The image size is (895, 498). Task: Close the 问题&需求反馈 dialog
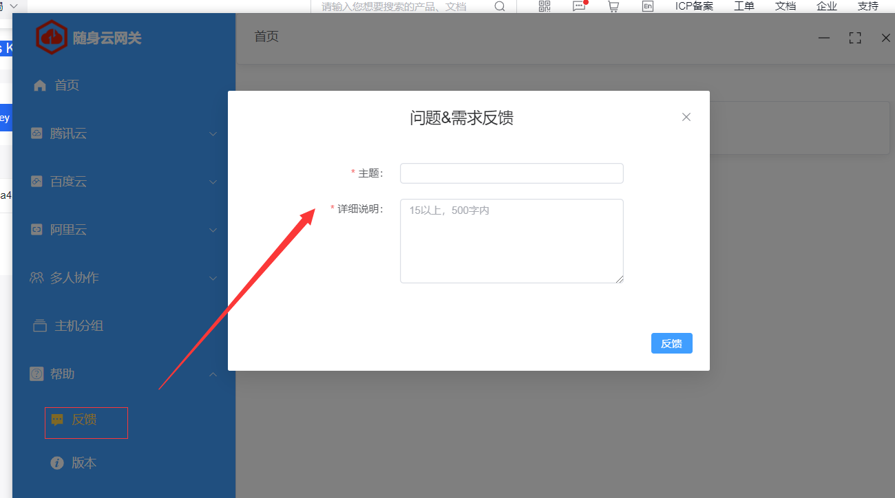[686, 117]
